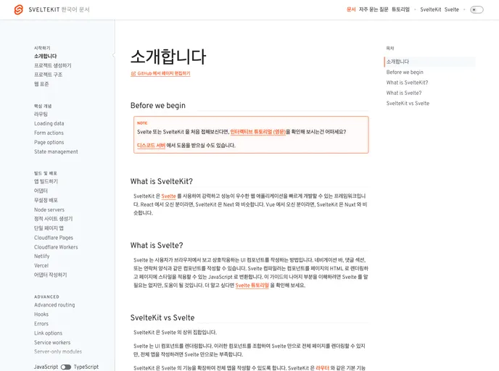This screenshot has width=499, height=371.
Task: Click the Before we begin heading
Action: (158, 106)
